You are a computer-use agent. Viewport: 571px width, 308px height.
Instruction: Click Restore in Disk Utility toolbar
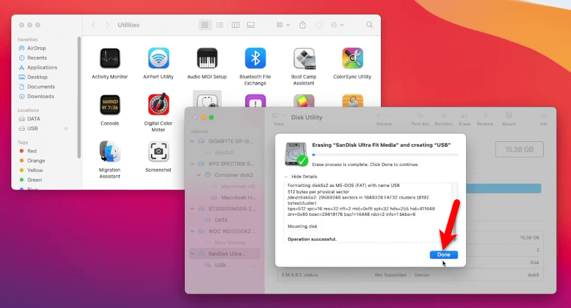coord(485,119)
